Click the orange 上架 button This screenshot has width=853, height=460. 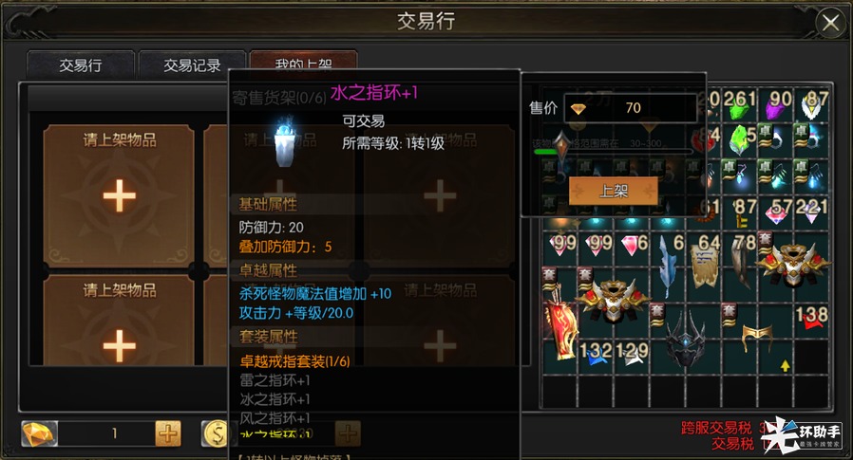pyautogui.click(x=613, y=191)
